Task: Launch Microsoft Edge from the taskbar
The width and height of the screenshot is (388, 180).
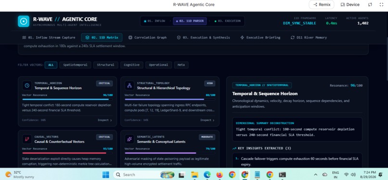Action: coord(207,175)
